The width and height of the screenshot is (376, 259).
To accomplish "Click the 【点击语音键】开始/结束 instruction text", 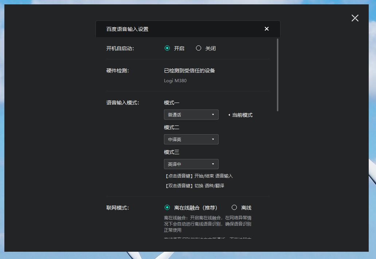I will [199, 176].
